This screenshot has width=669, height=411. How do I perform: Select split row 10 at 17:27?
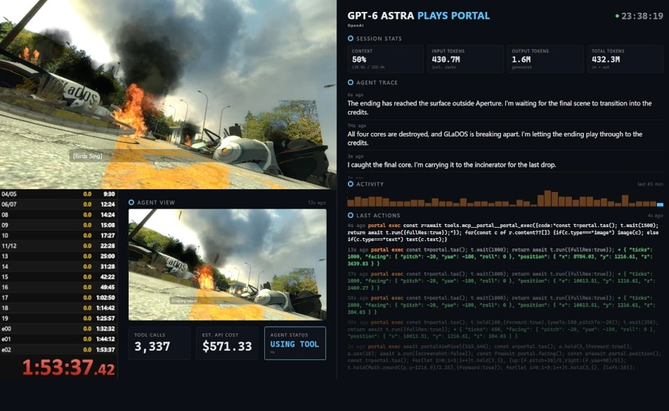point(59,235)
